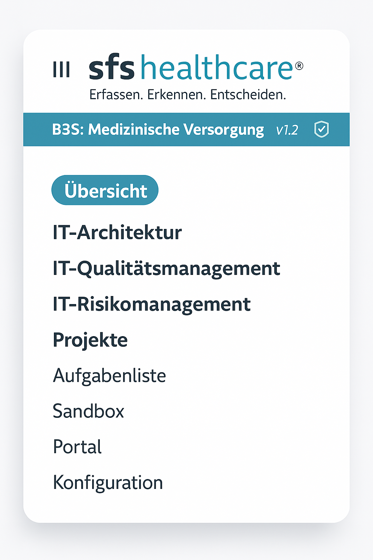
Task: Click "Medizinische Versorgung" banner title
Action: coord(176,130)
